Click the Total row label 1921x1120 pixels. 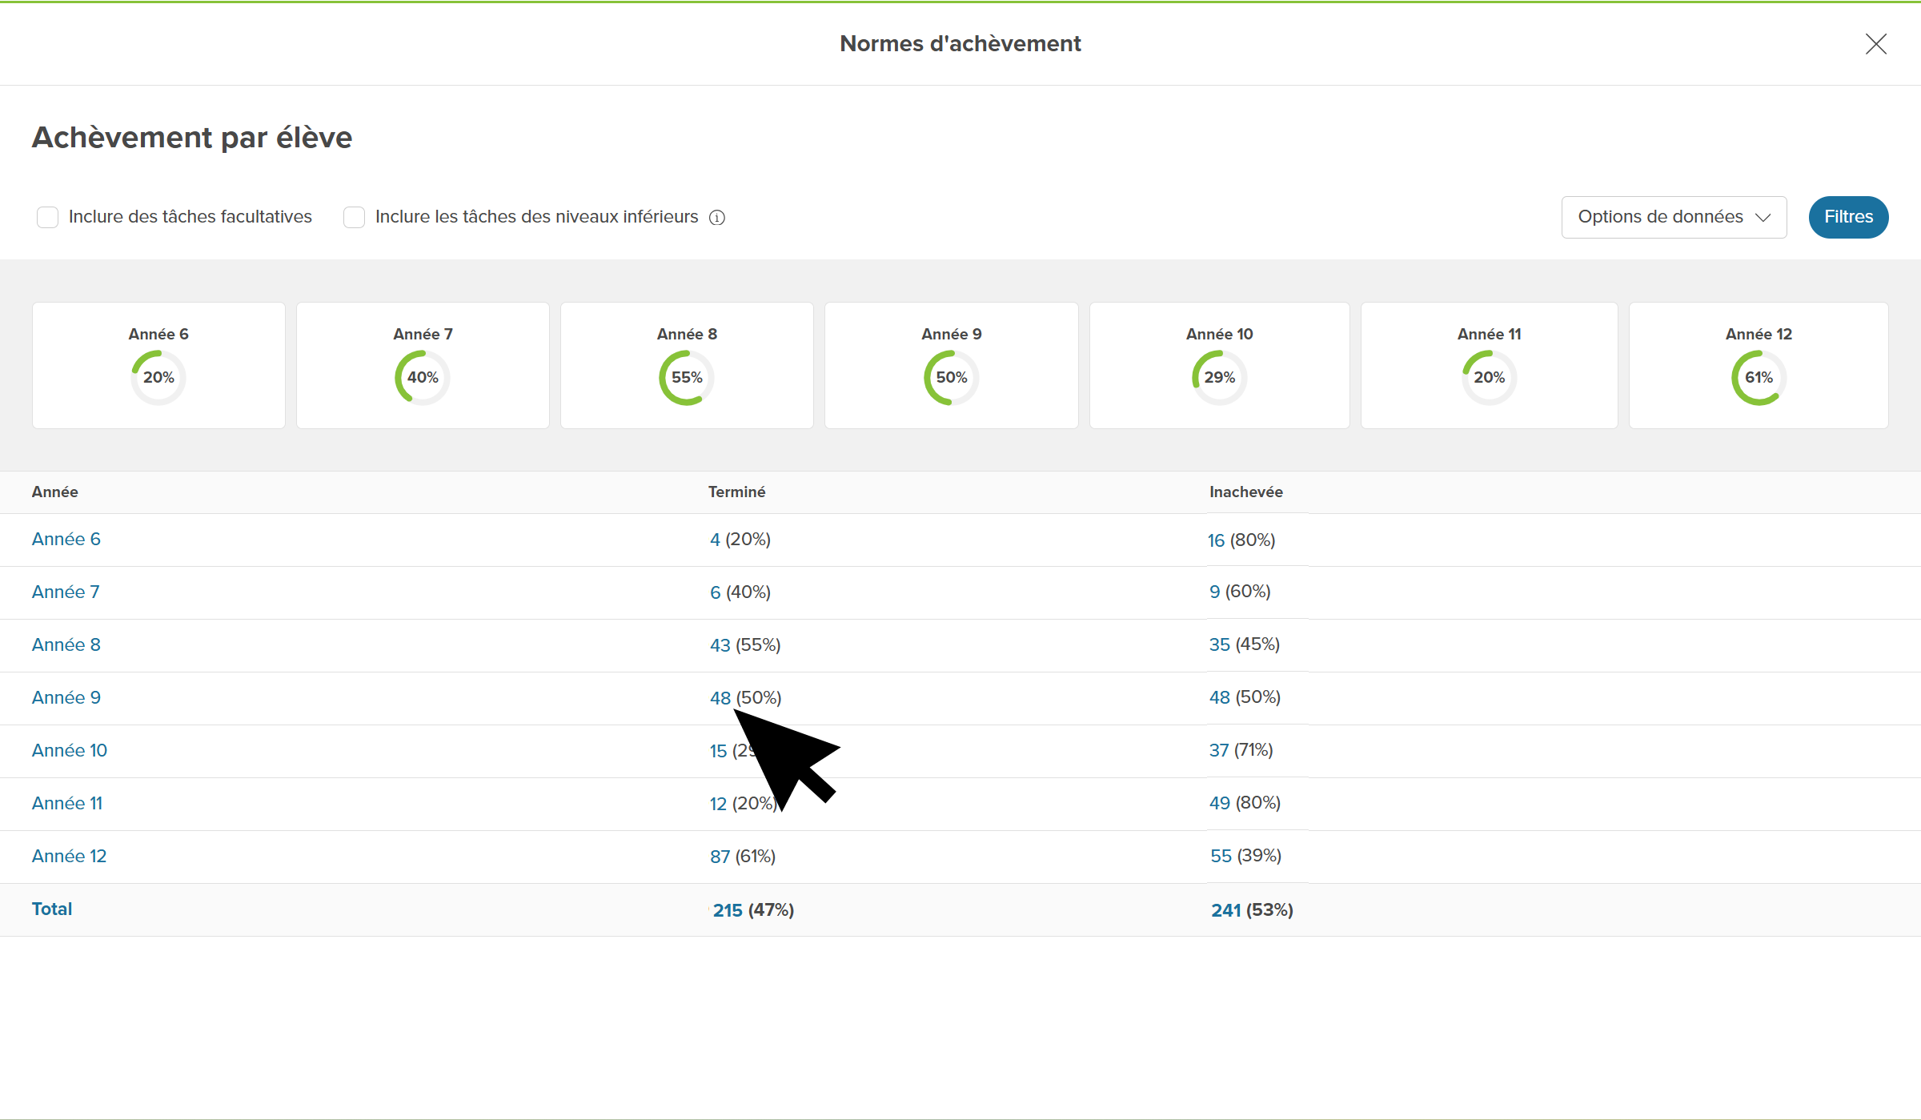tap(52, 909)
